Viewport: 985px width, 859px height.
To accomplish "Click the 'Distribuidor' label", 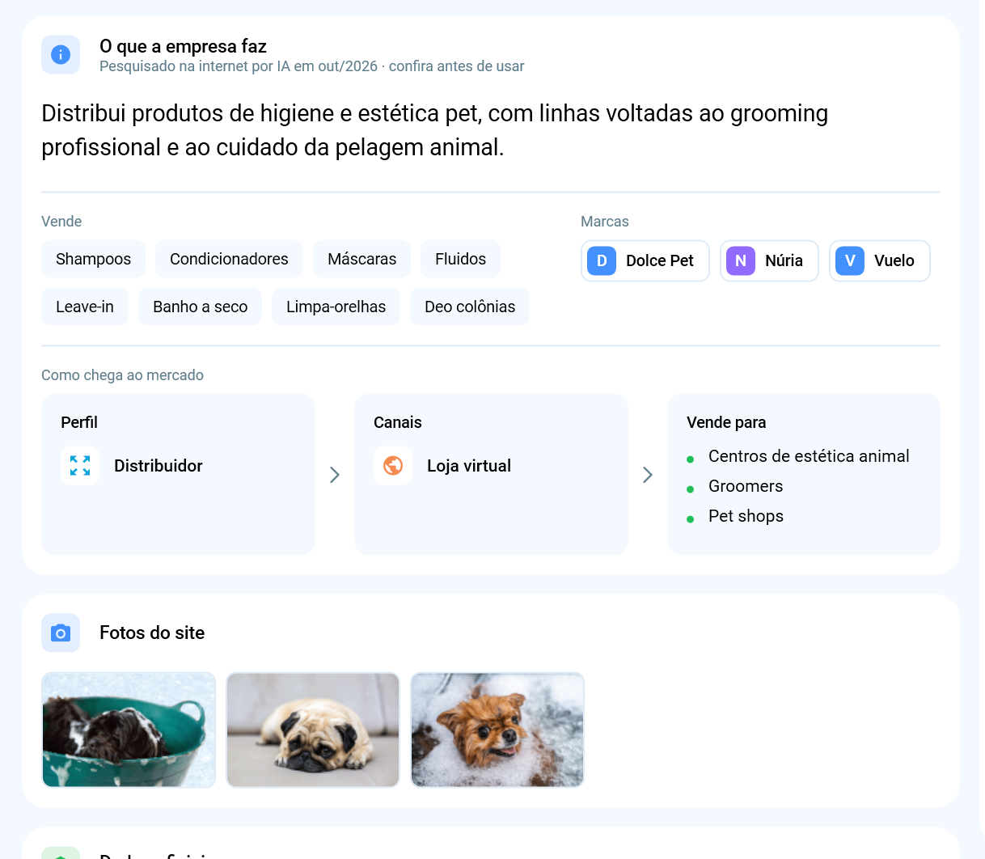I will pyautogui.click(x=159, y=466).
